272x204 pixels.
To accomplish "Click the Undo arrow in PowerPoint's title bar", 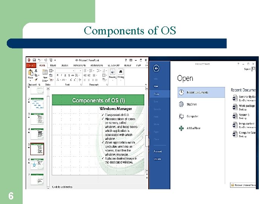I will coord(39,60).
